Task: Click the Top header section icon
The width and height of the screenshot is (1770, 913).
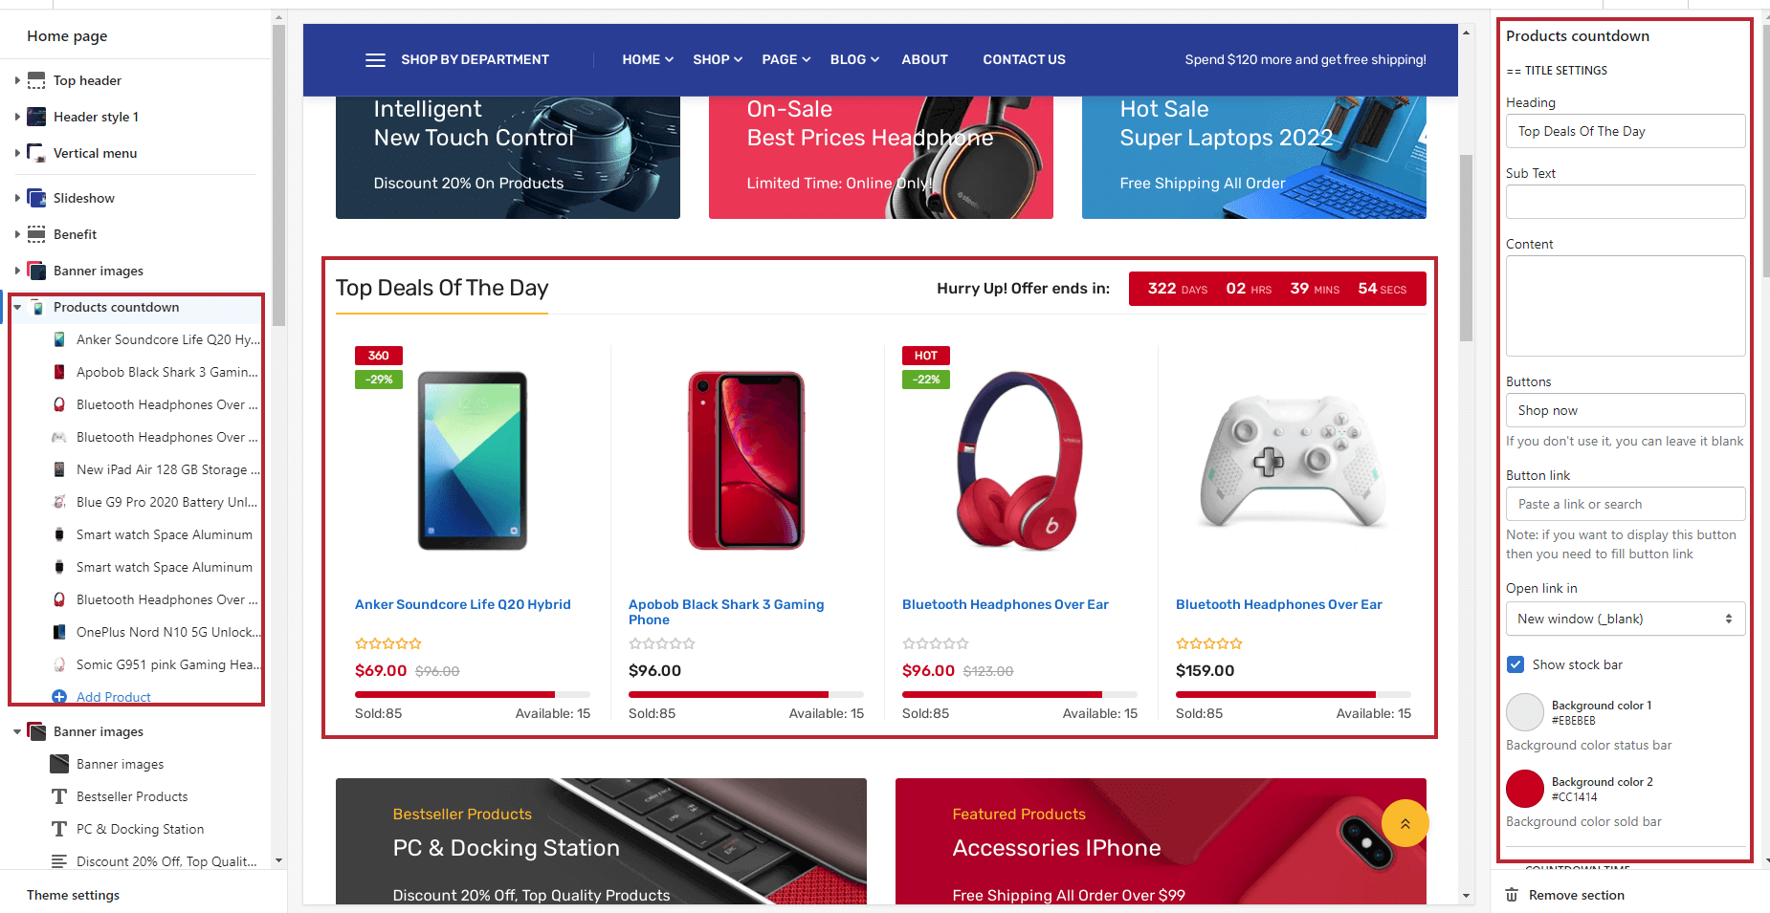Action: click(36, 80)
